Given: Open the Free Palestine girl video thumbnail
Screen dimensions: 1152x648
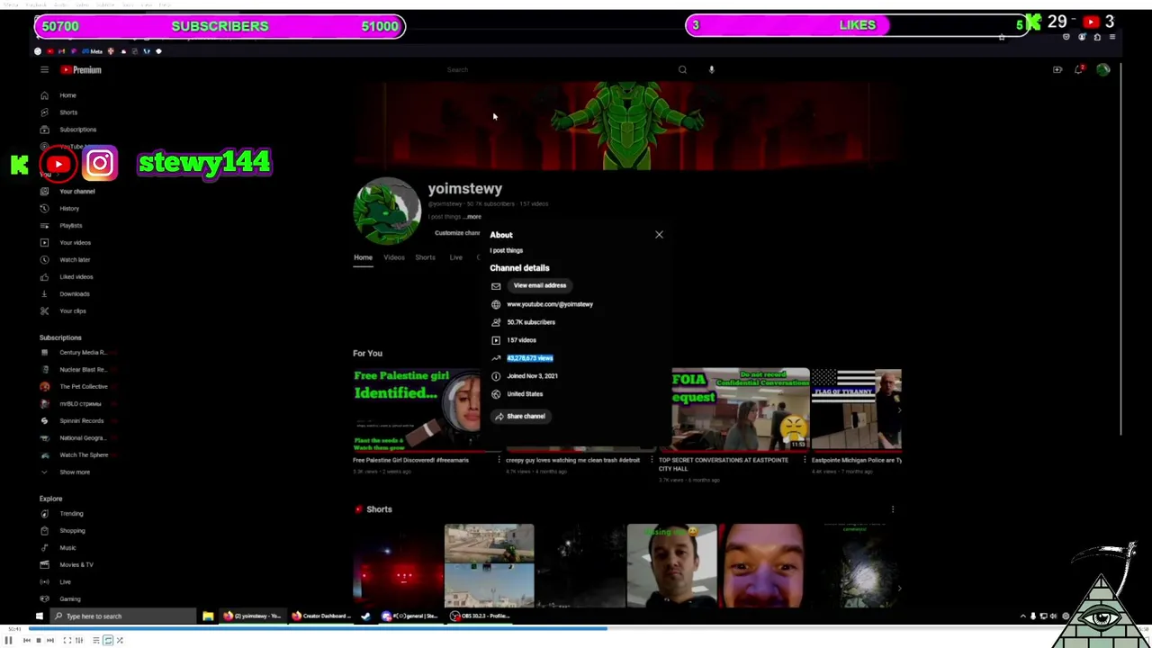Looking at the screenshot, I should 416,409.
